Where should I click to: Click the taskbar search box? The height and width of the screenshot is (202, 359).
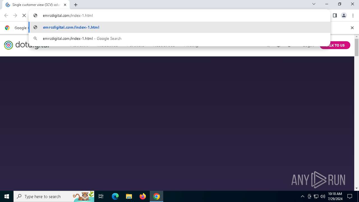pos(54,196)
